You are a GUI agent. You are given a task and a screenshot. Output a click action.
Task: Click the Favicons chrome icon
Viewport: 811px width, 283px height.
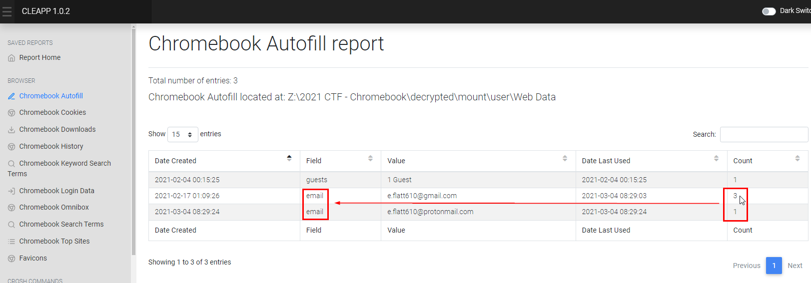point(11,259)
